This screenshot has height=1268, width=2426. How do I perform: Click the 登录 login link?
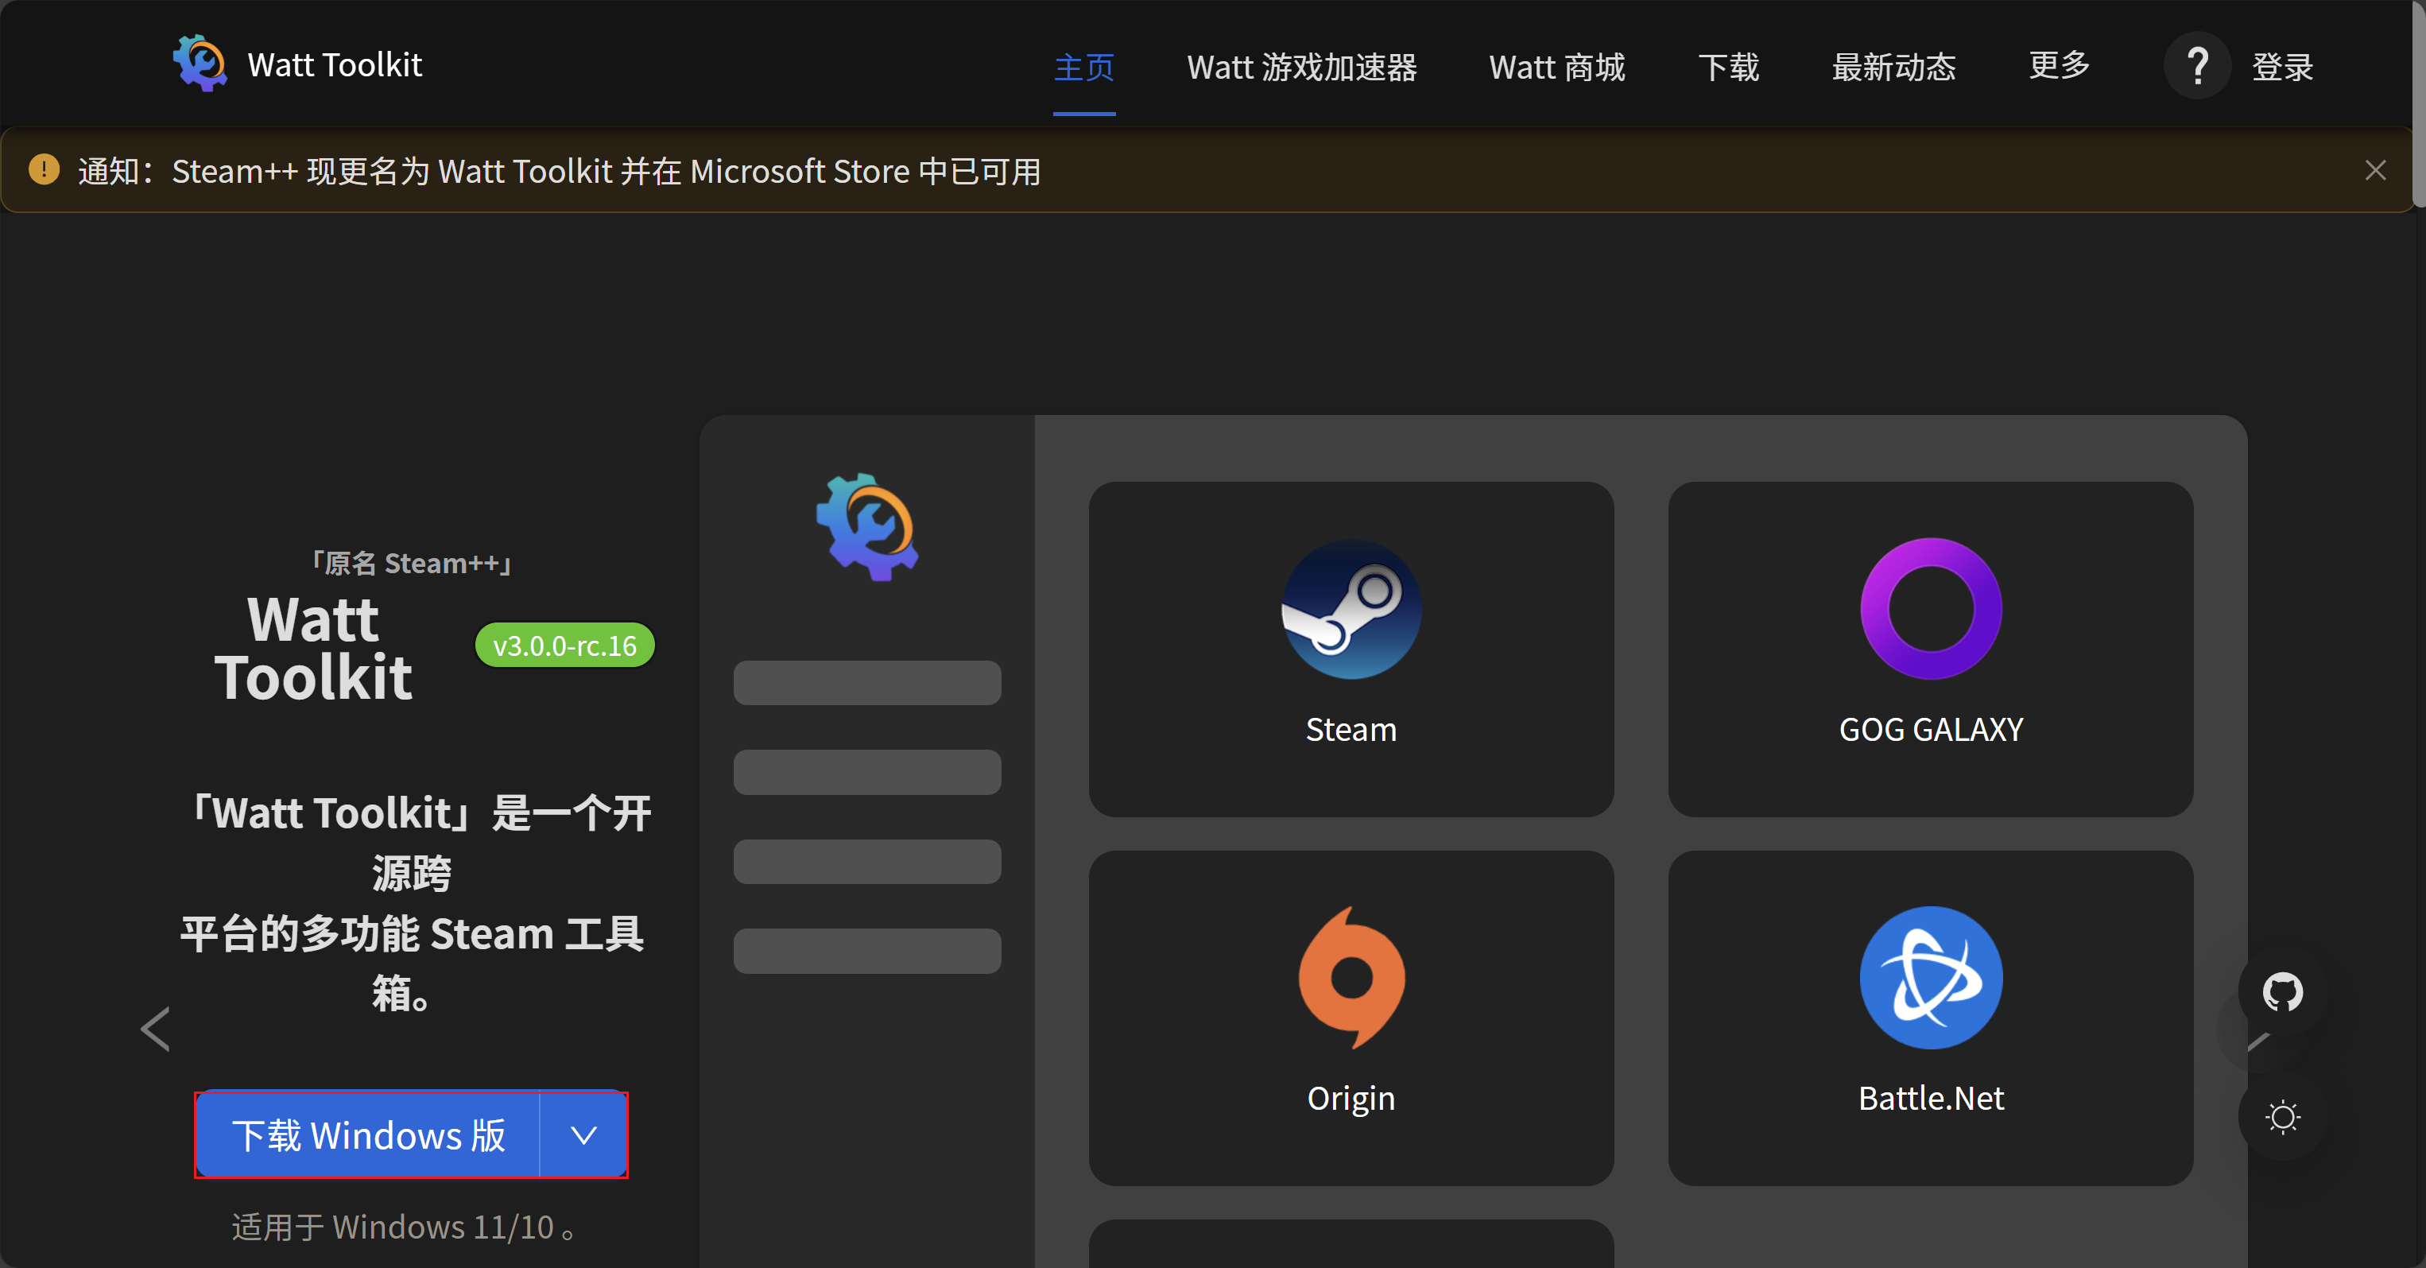click(2282, 67)
